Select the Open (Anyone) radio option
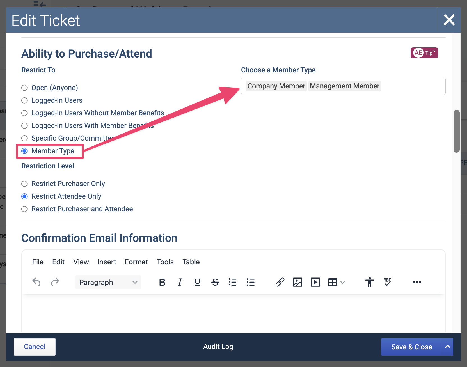 pos(24,88)
